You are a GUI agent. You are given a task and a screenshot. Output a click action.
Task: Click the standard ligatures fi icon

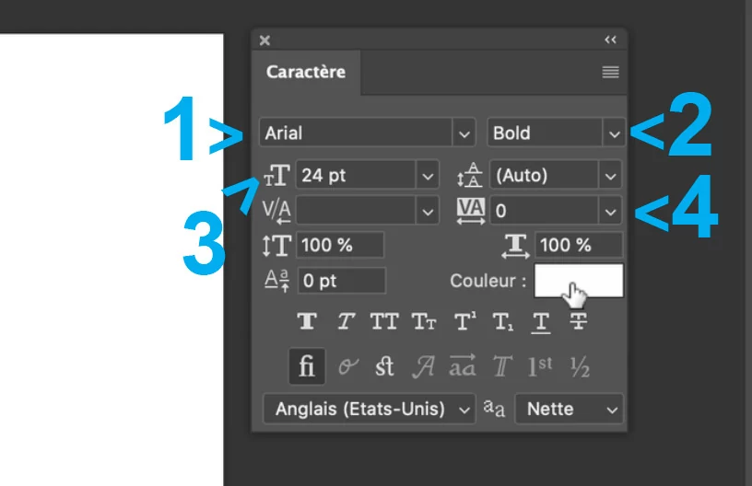point(307,366)
